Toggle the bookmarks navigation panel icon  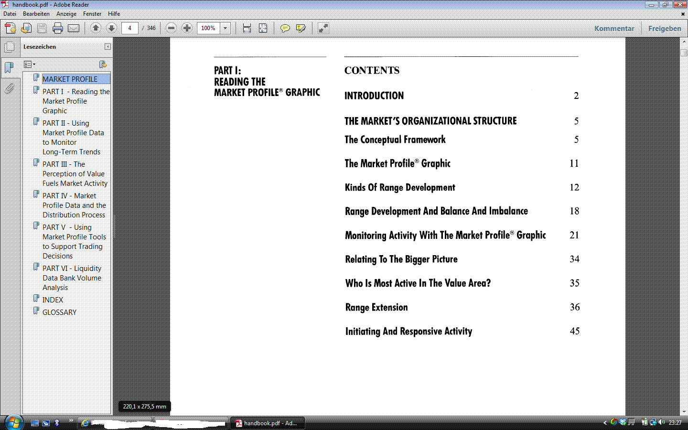point(9,67)
